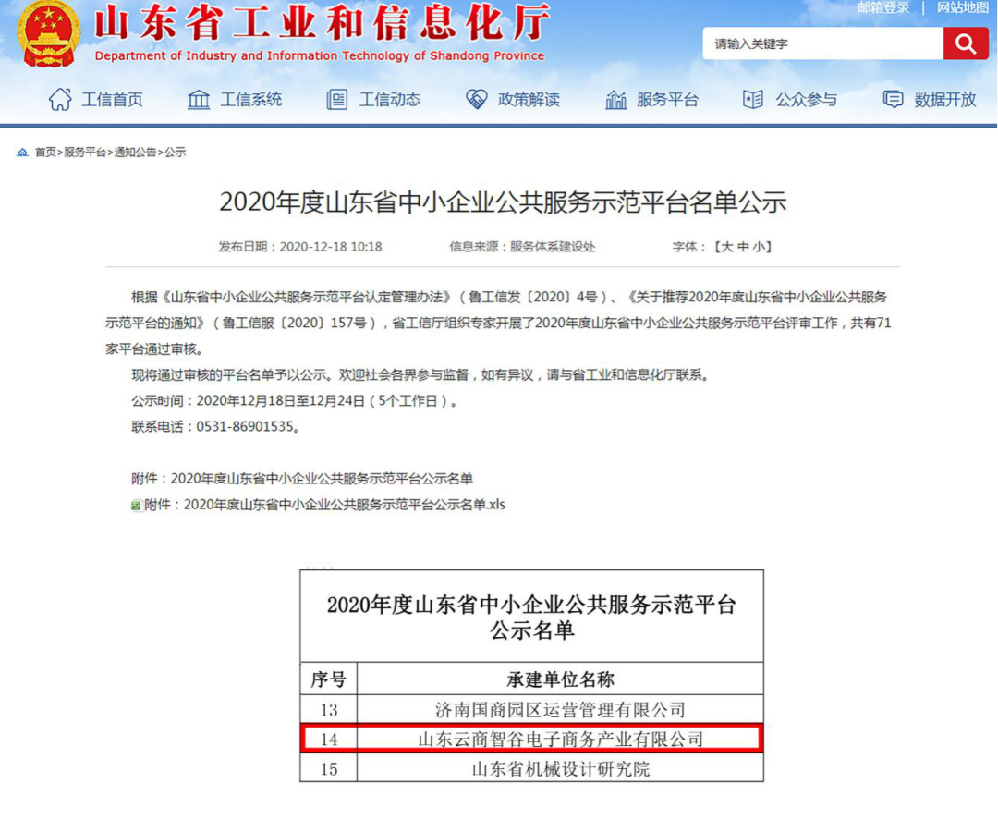Click the 承建单位名称 table header
This screenshot has width=998, height=832.
[560, 679]
